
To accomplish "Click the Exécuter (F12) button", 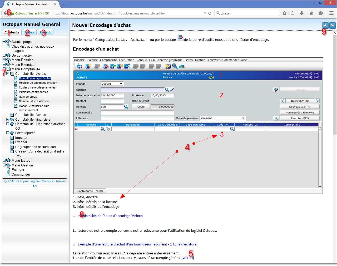I will [x=300, y=118].
